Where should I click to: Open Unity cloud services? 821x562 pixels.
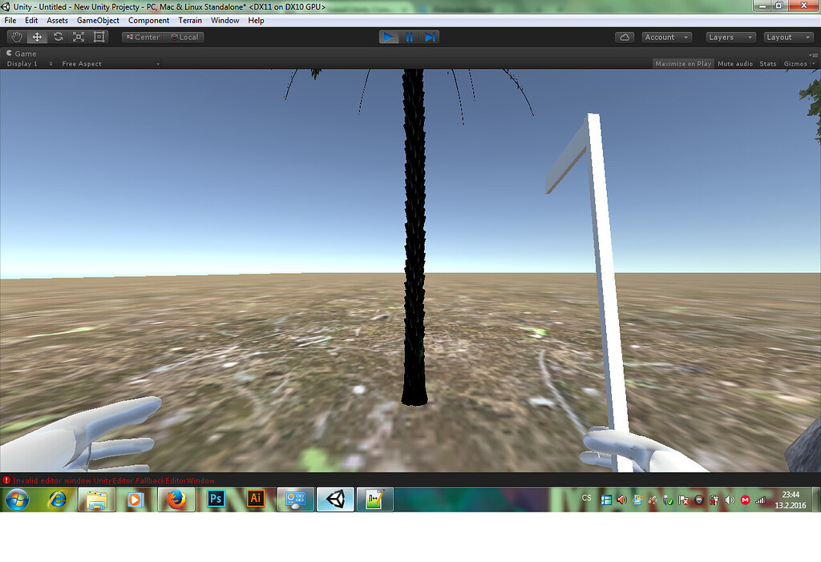click(x=625, y=37)
